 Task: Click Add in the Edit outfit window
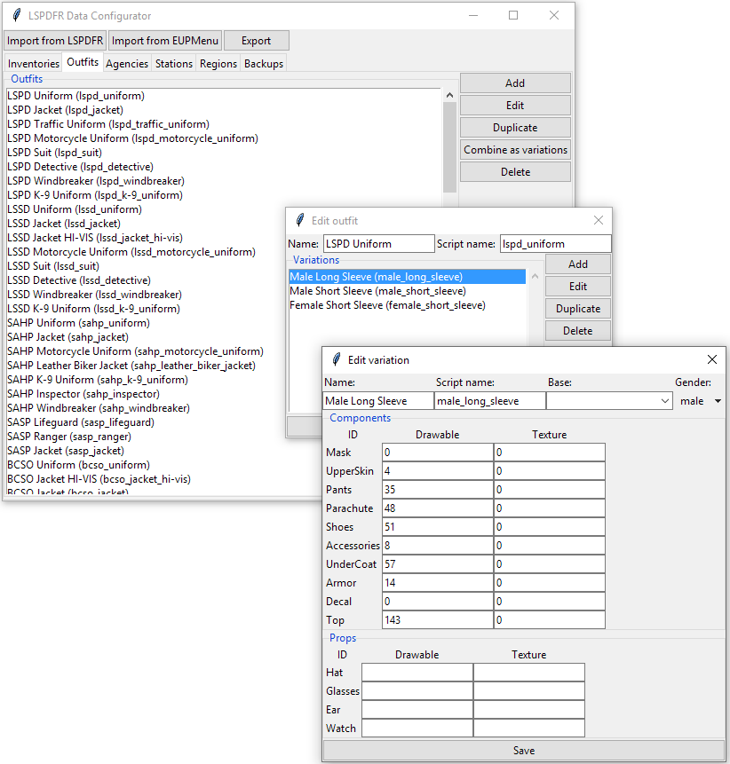(578, 264)
